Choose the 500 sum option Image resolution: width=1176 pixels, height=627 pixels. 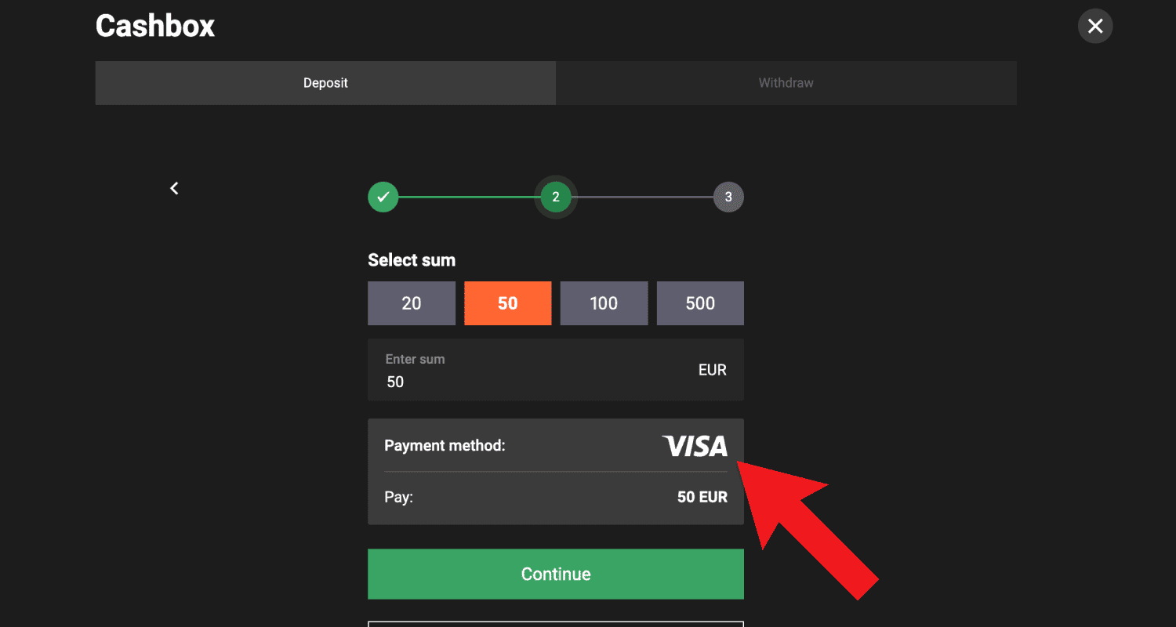click(x=700, y=303)
